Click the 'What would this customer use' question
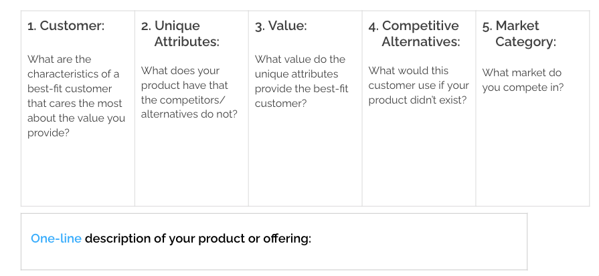Image resolution: width=599 pixels, height=276 pixels. [418, 85]
